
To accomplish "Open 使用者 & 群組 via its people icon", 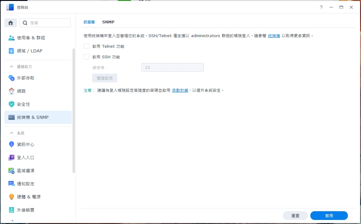I will (11, 38).
